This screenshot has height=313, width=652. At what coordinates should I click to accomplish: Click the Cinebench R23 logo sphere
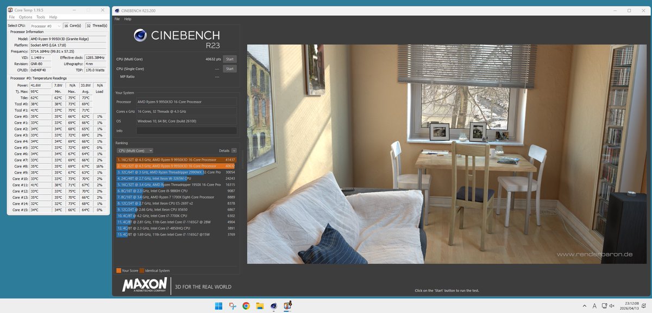[140, 36]
